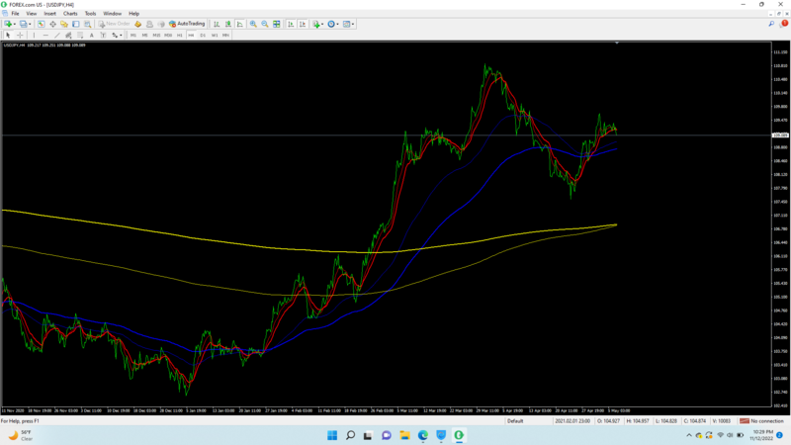Toggle the Terminal window icon
Viewport: 791px width, 445px height.
[x=76, y=24]
